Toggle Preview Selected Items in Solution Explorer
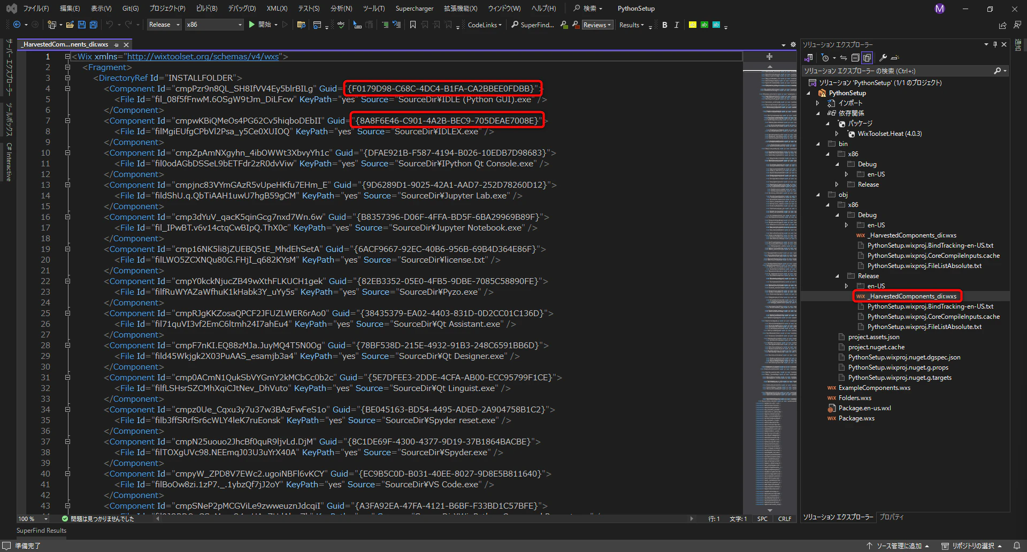This screenshot has width=1027, height=552. coord(895,58)
